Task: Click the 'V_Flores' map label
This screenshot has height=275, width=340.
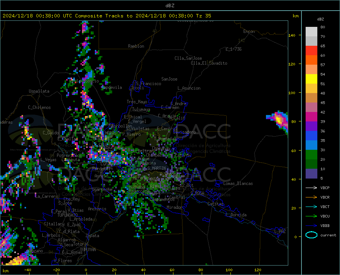Action: (63, 261)
